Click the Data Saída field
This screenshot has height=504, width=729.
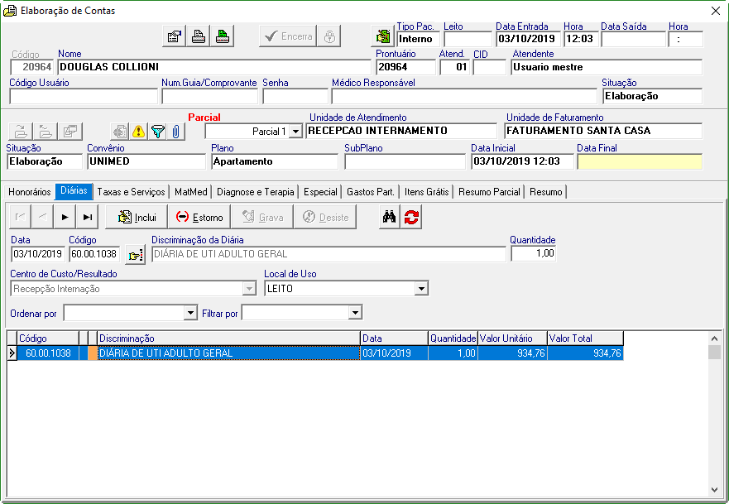coord(633,39)
